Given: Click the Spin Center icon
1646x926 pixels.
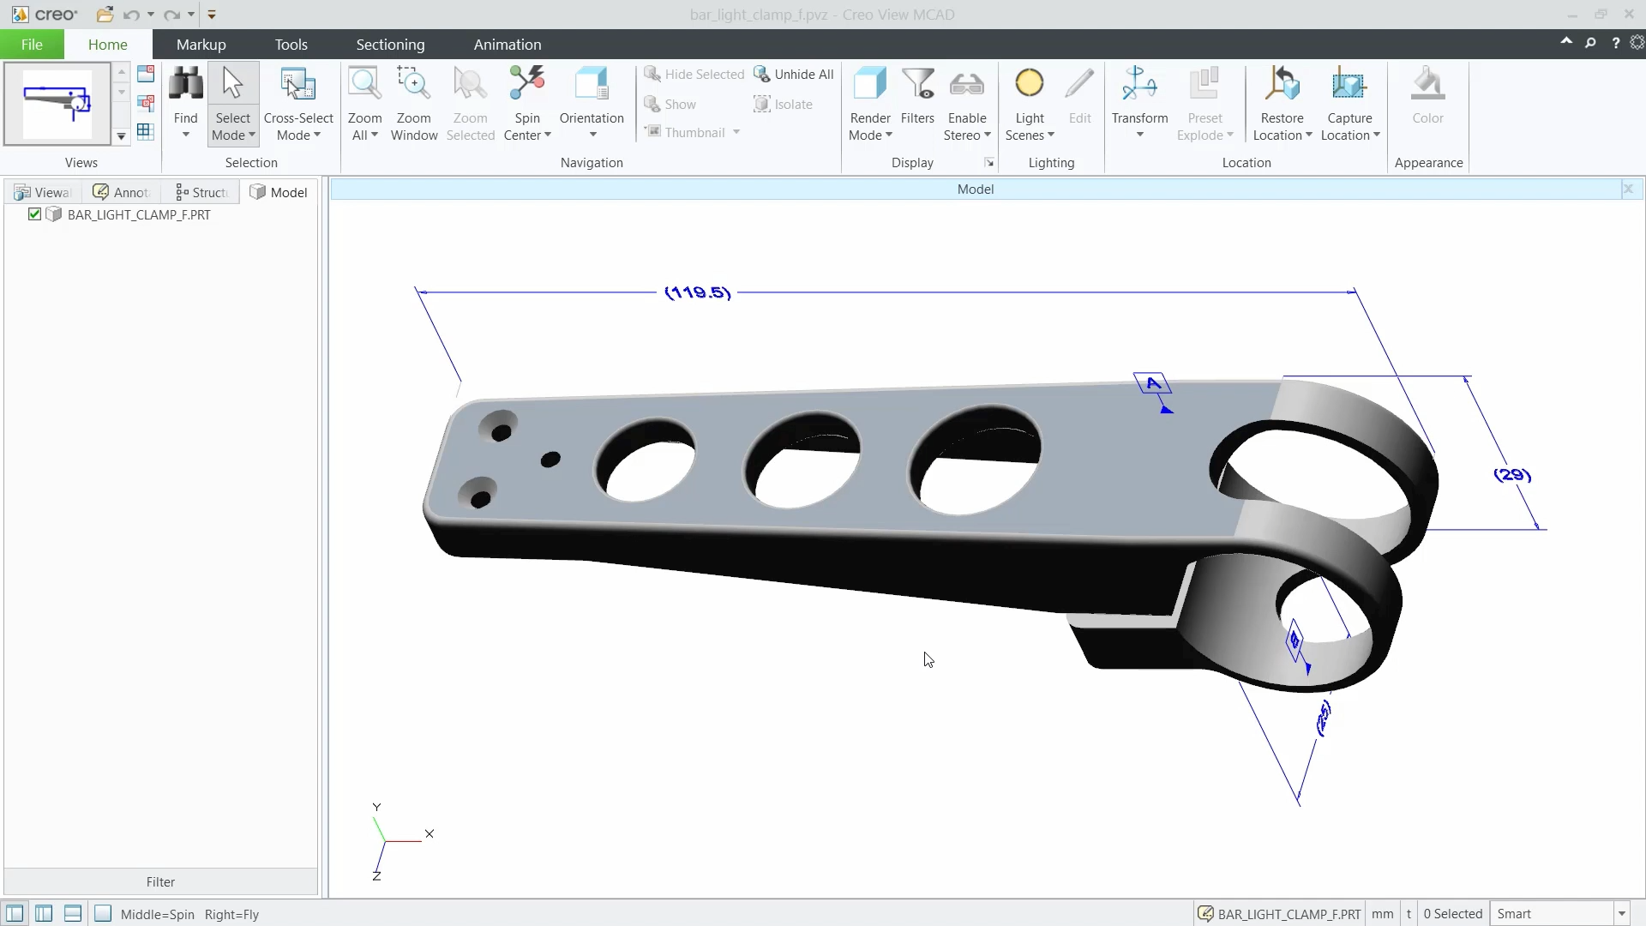Looking at the screenshot, I should coord(526,84).
